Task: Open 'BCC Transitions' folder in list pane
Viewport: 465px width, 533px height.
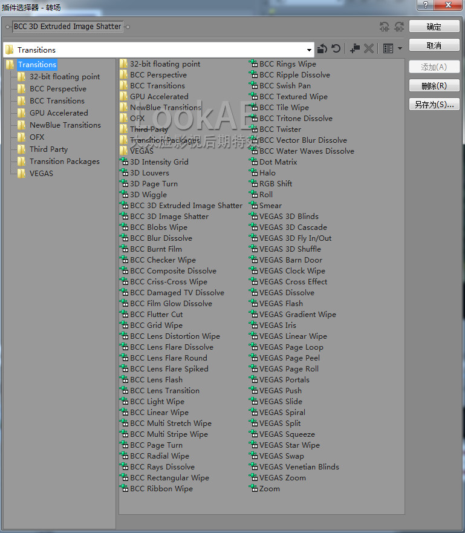Action: 157,86
